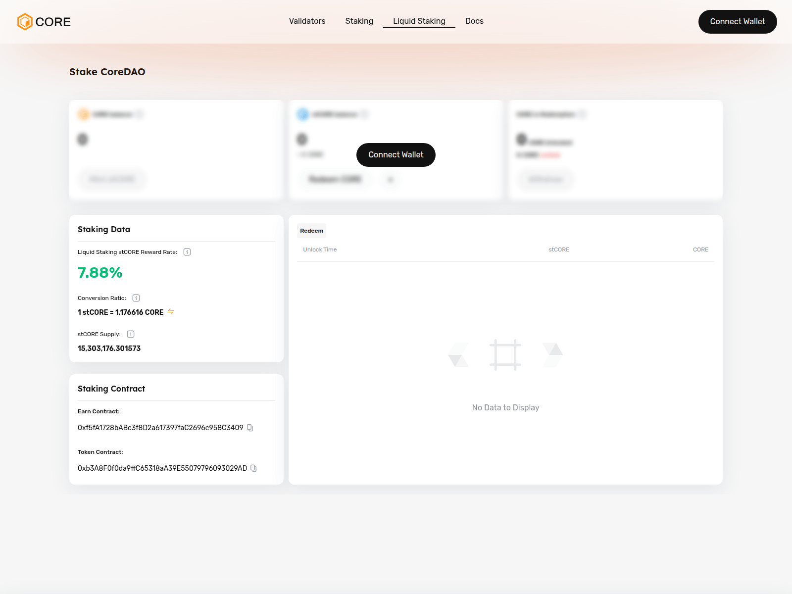This screenshot has width=792, height=594.
Task: Open the Staking nav item
Action: coord(359,21)
